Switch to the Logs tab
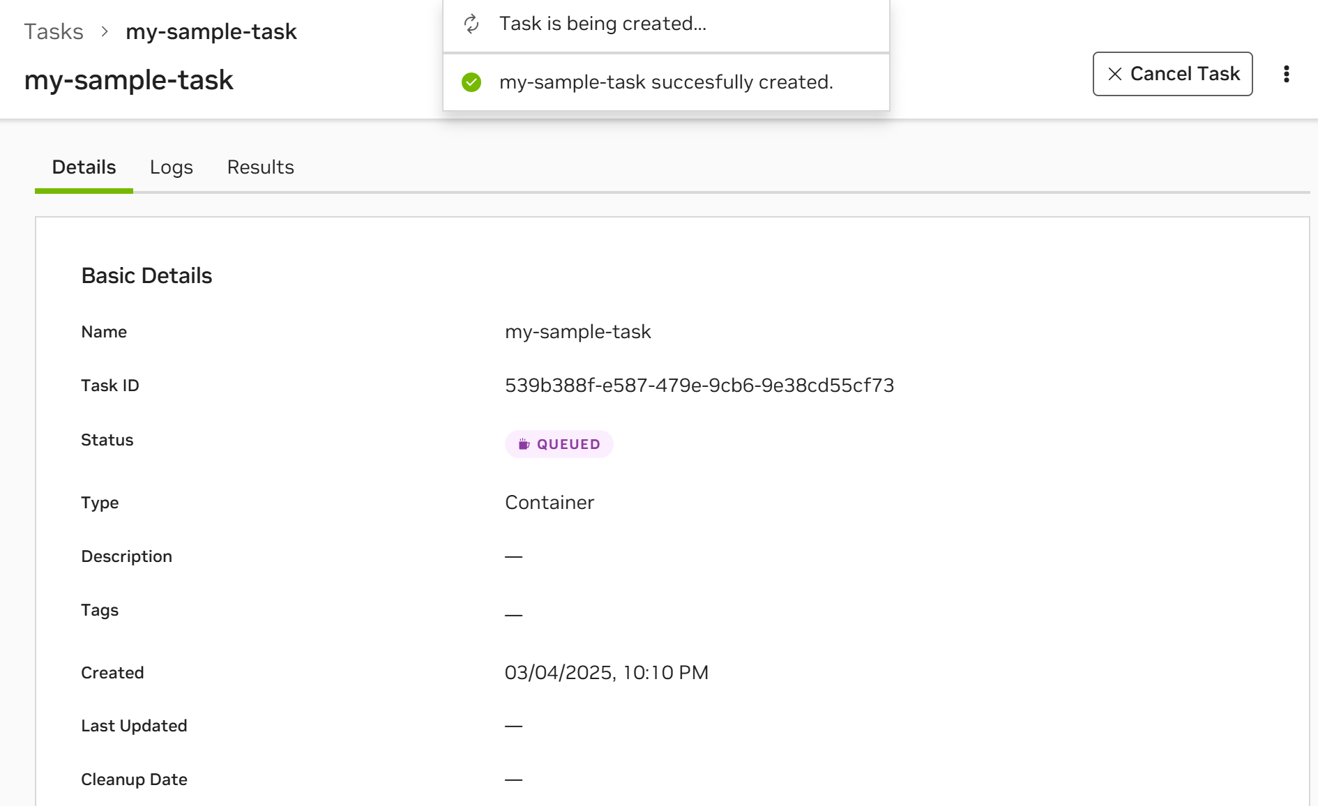The height and width of the screenshot is (806, 1318). click(172, 167)
